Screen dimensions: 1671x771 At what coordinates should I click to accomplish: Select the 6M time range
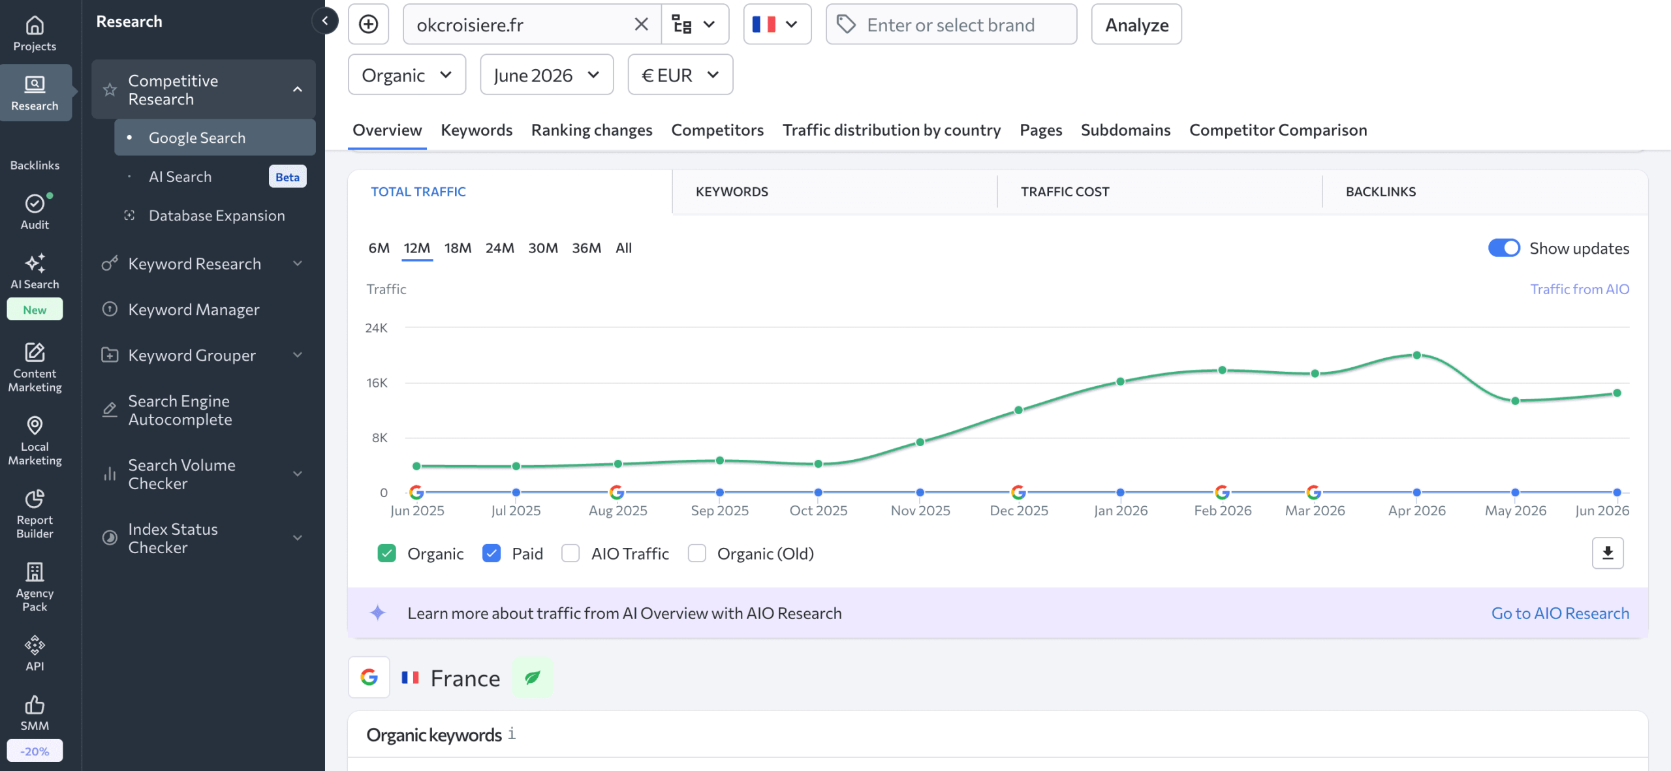(379, 248)
